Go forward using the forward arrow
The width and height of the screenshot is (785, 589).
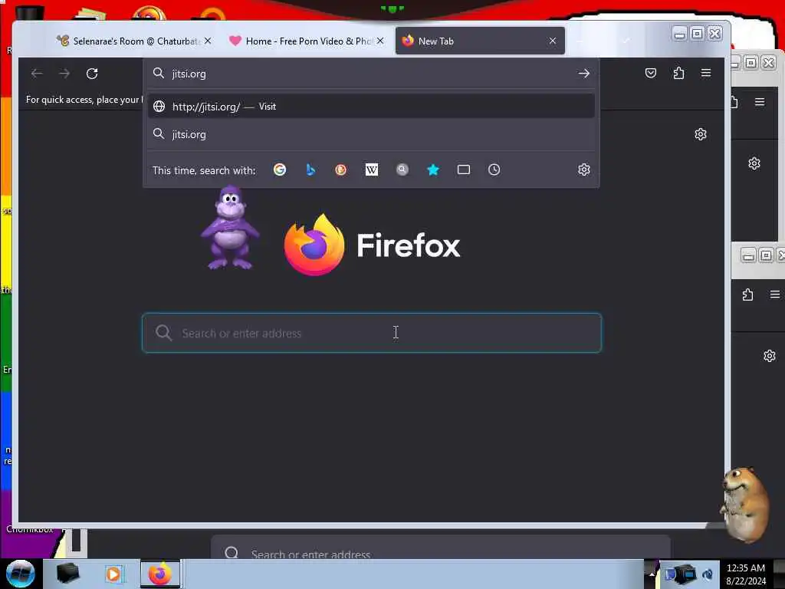(64, 74)
